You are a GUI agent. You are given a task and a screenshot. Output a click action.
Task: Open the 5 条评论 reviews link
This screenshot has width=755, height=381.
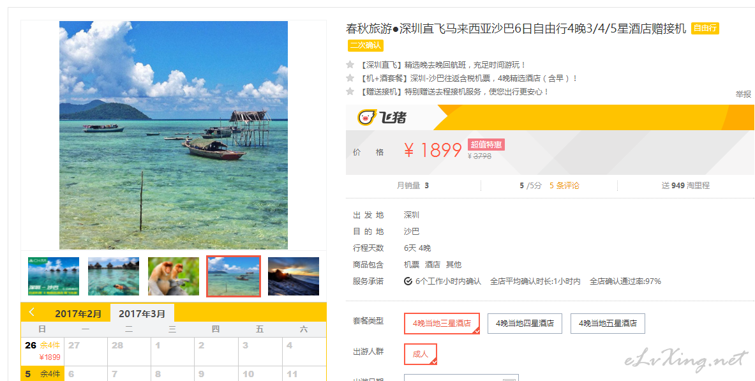(x=564, y=186)
